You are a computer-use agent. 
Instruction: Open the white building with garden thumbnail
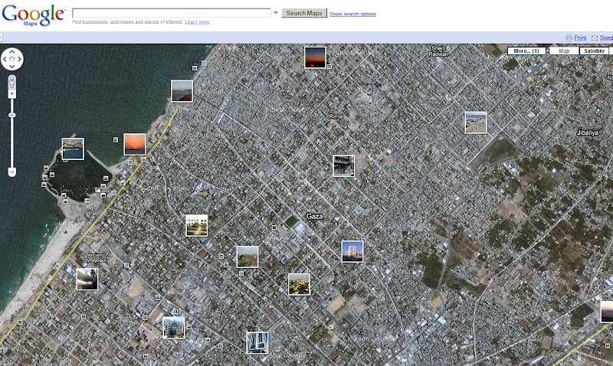click(197, 225)
